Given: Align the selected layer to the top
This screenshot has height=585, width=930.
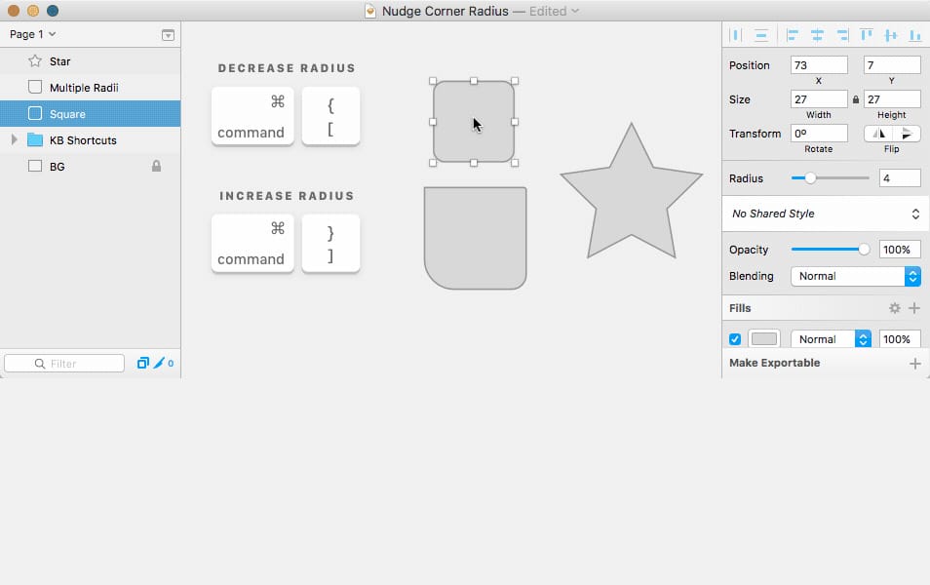Looking at the screenshot, I should pos(865,34).
